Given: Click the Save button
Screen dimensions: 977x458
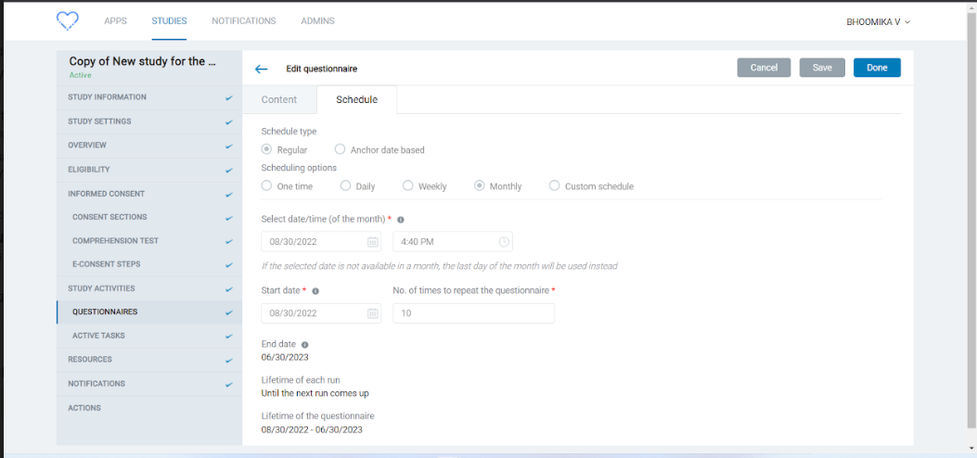Looking at the screenshot, I should click(822, 68).
